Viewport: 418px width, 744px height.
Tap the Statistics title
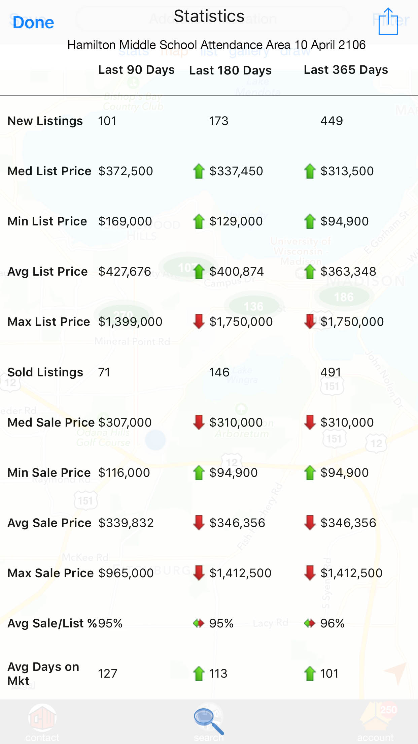[x=209, y=16]
